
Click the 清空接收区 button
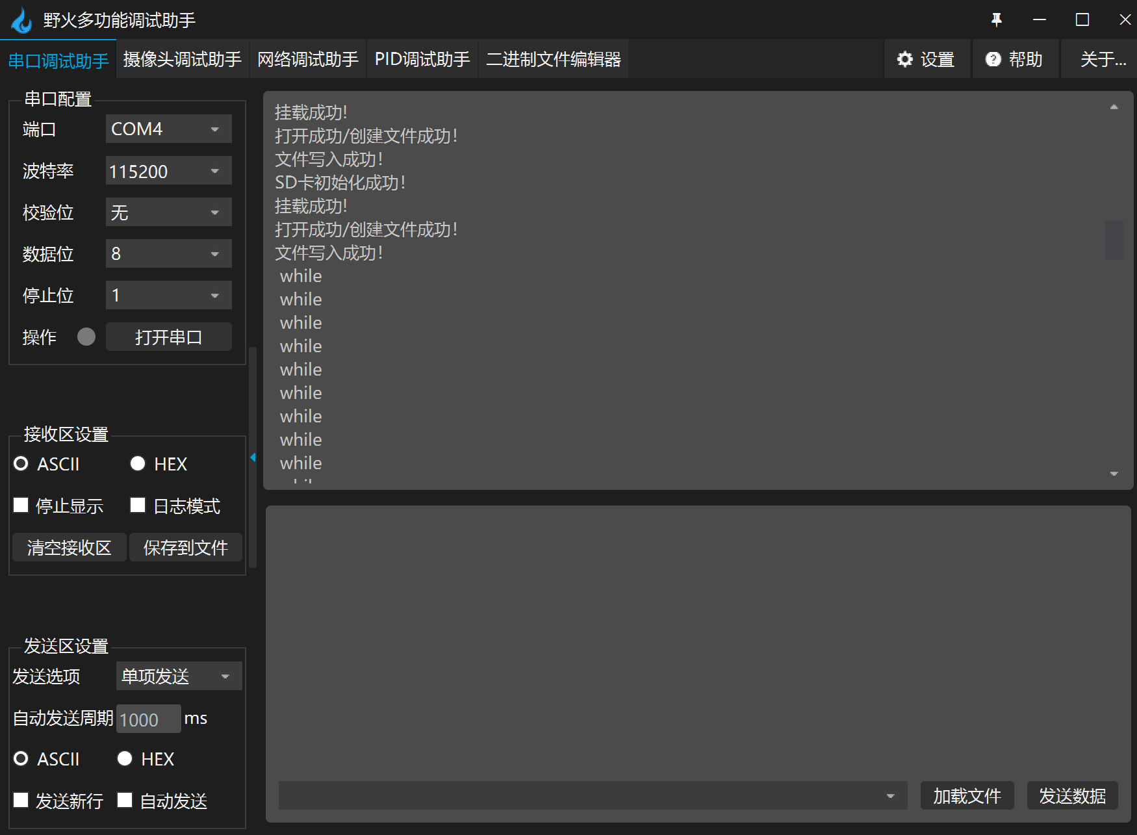(70, 547)
